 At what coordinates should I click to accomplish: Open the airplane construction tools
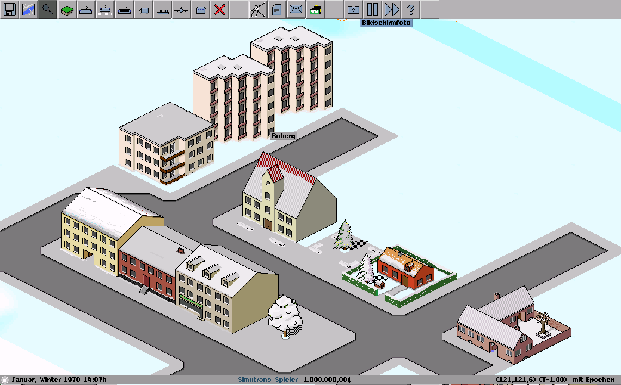[182, 10]
